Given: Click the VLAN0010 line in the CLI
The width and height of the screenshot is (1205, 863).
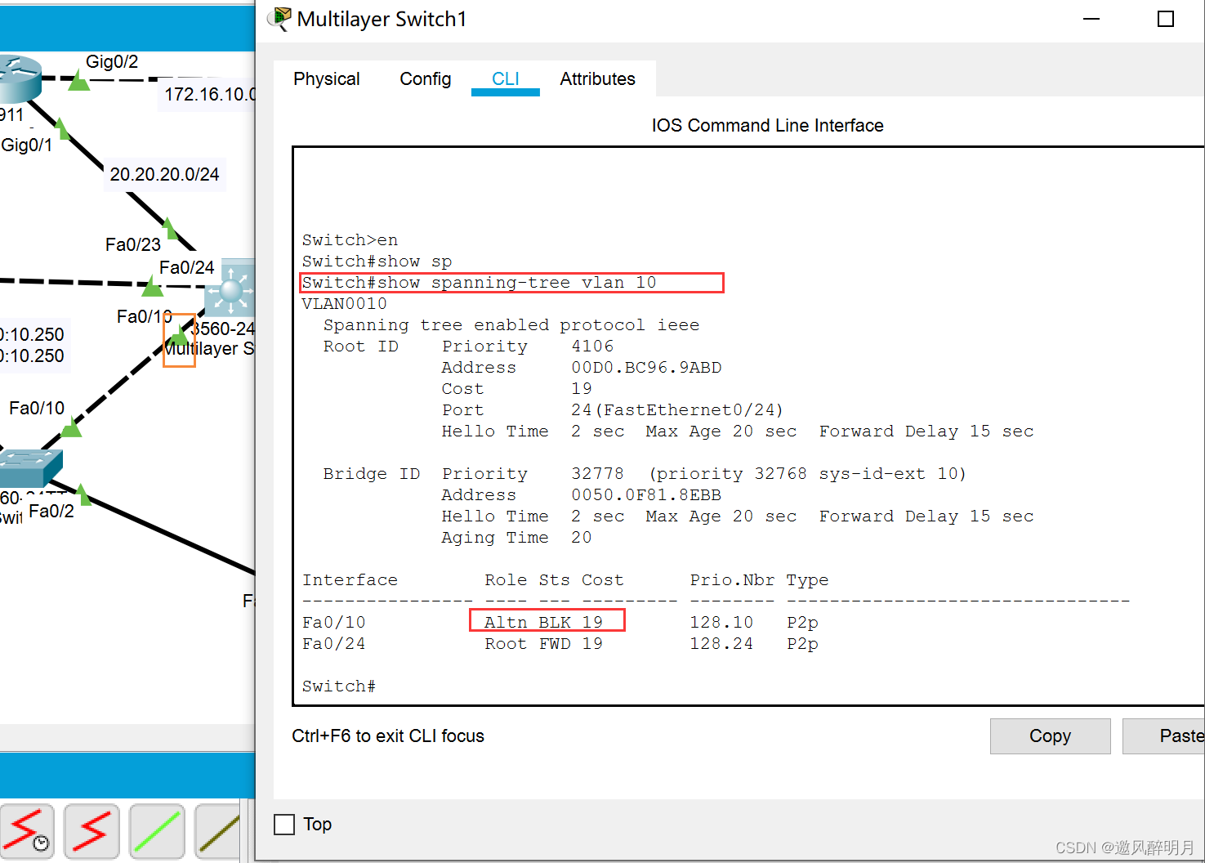Looking at the screenshot, I should tap(345, 304).
